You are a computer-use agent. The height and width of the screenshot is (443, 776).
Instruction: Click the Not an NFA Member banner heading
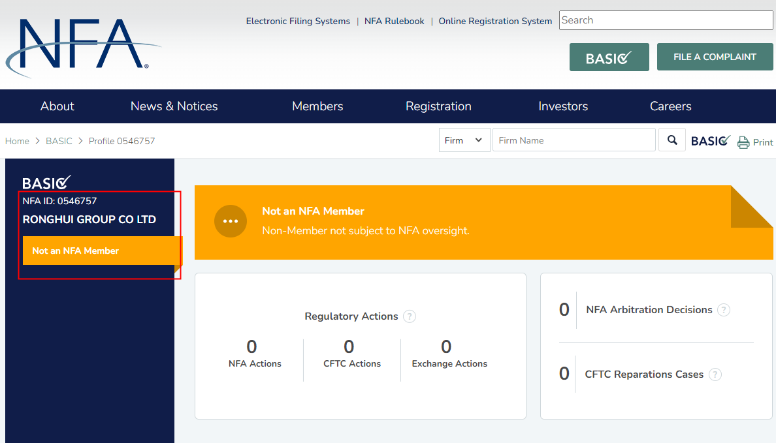[314, 211]
